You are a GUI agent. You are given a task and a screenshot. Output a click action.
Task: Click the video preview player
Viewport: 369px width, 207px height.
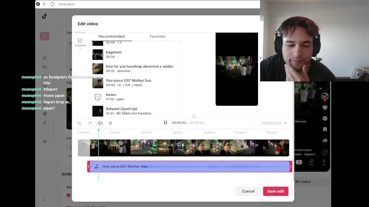[x=237, y=69]
